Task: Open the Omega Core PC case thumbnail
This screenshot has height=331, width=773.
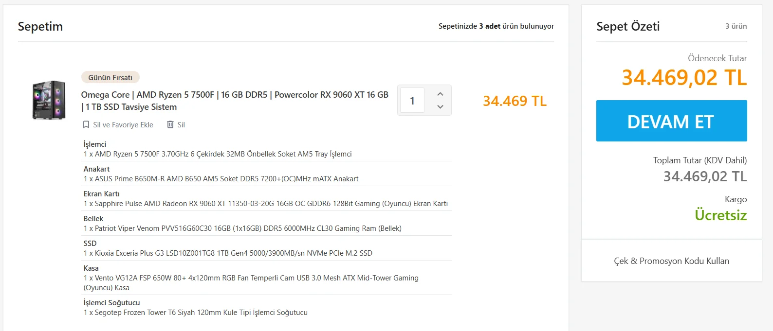Action: coord(49,100)
